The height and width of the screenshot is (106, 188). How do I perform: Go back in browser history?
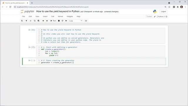[3, 7]
